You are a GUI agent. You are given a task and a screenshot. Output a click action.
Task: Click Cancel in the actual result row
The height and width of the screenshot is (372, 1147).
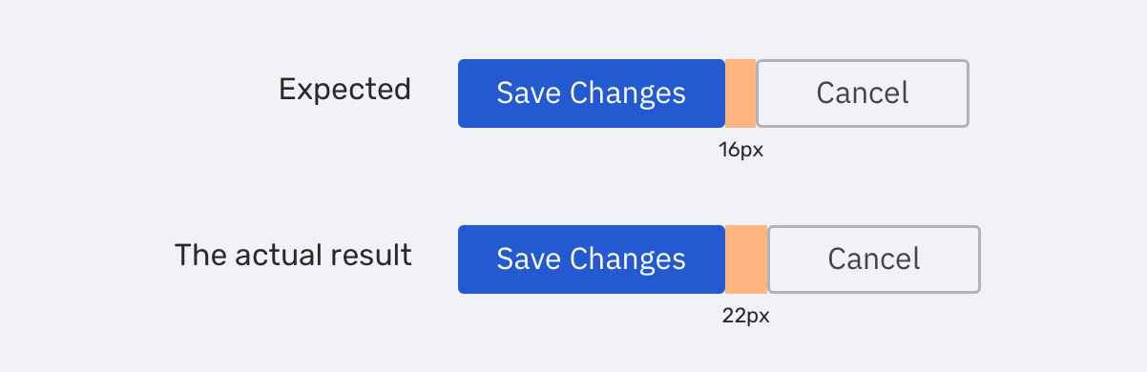(874, 259)
